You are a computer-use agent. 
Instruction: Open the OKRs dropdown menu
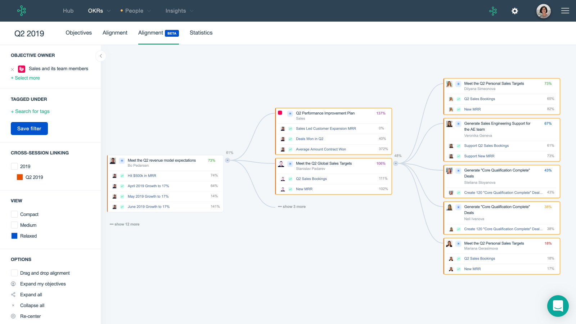[99, 11]
